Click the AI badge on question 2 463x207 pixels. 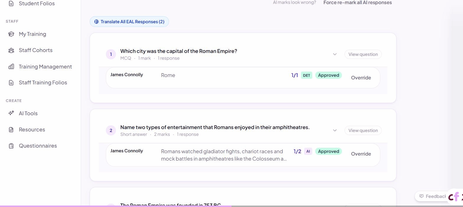pyautogui.click(x=308, y=151)
